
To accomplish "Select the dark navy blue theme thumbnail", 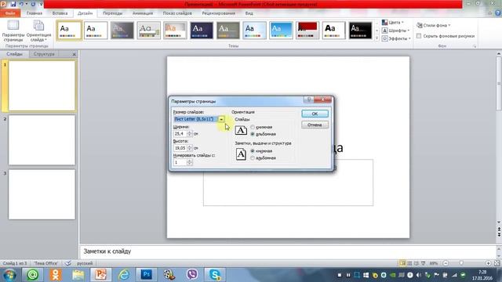I will (x=202, y=31).
